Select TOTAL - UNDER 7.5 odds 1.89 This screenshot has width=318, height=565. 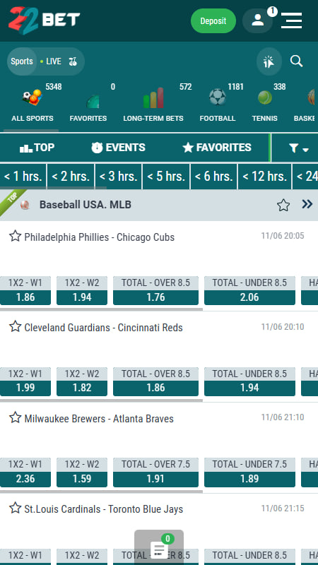pyautogui.click(x=249, y=472)
